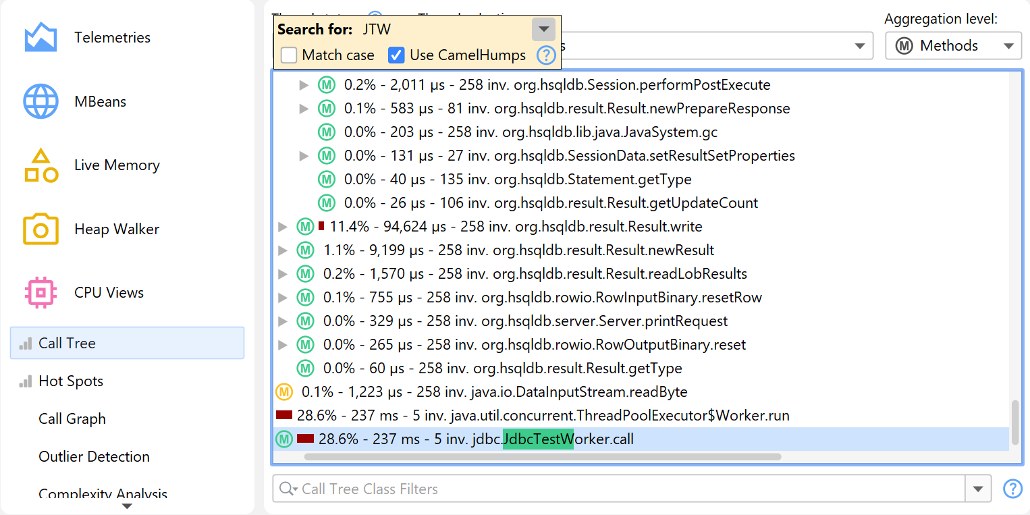
Task: Open Outlier Detection view
Action: coord(94,457)
